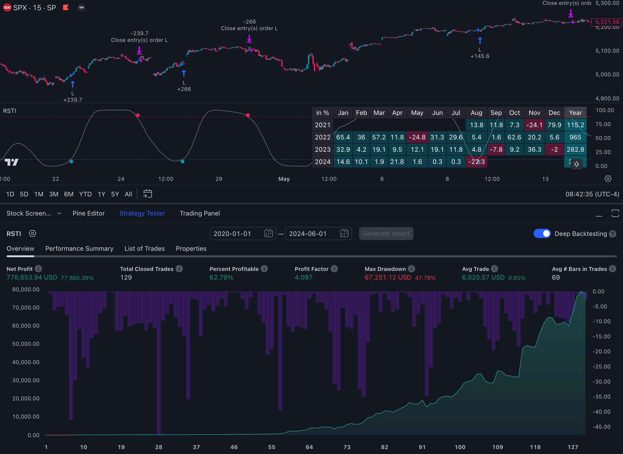
Task: Click the SPX 500 symbol logo icon
Action: (x=7, y=7)
